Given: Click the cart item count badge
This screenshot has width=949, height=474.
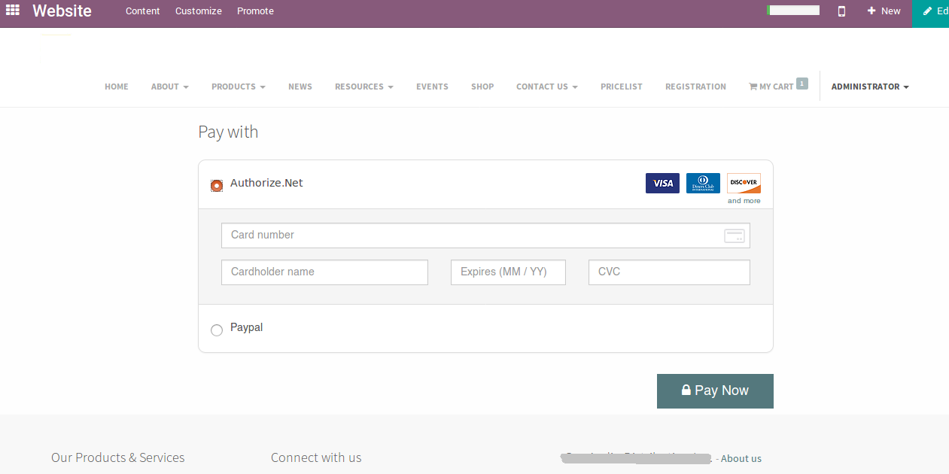Looking at the screenshot, I should pyautogui.click(x=802, y=84).
